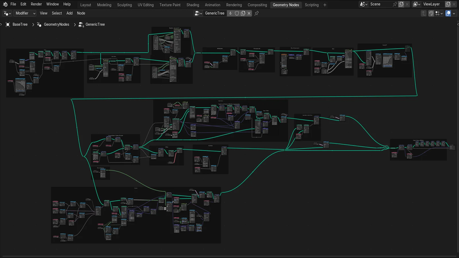Click the scene data-block icon
Image resolution: width=459 pixels, height=258 pixels.
(362, 4)
